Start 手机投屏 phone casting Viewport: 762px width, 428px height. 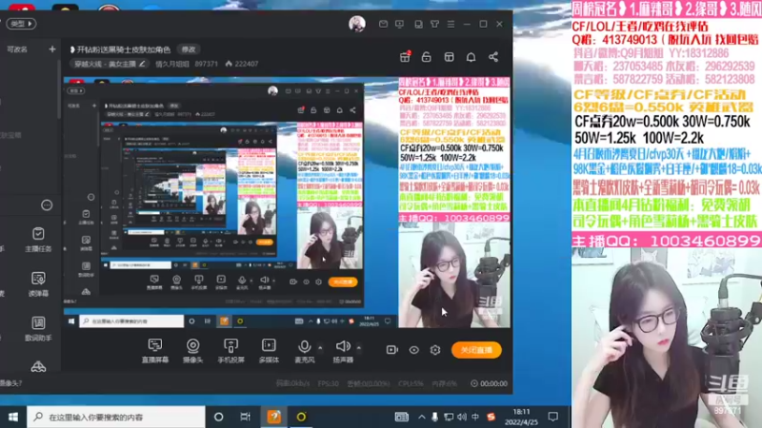pyautogui.click(x=231, y=351)
